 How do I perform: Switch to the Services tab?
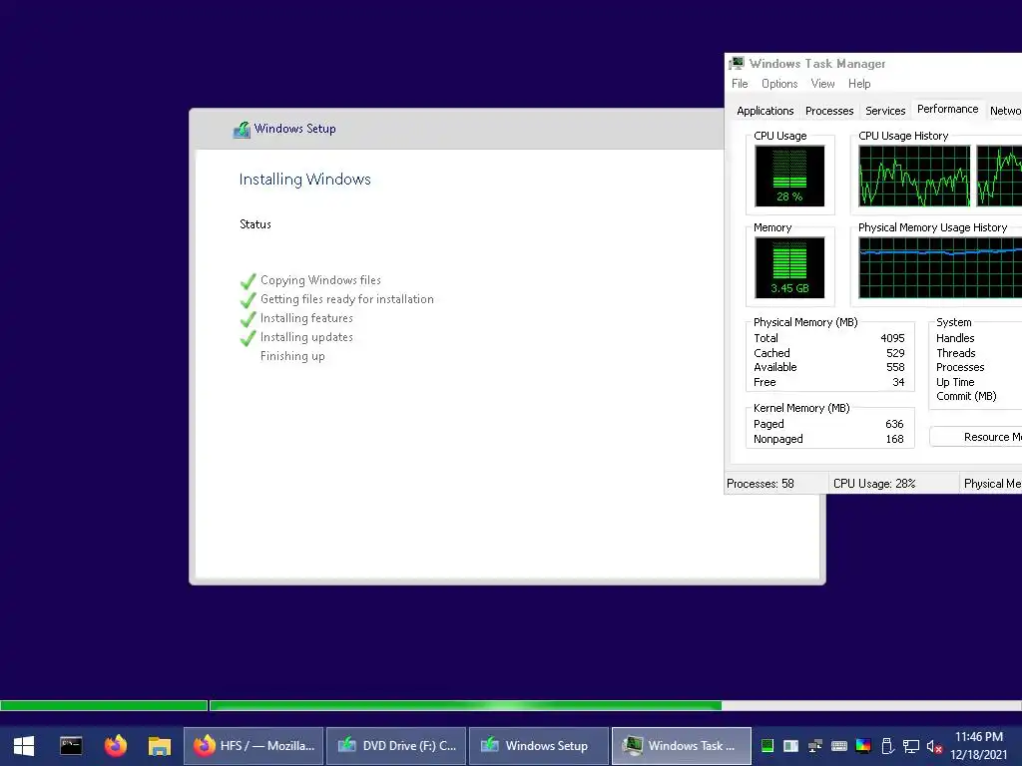885,111
